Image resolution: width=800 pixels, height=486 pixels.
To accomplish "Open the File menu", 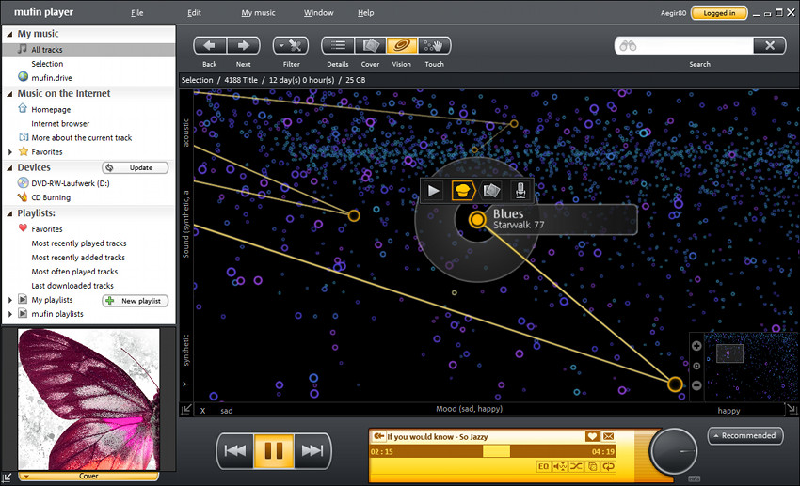I will pyautogui.click(x=136, y=13).
